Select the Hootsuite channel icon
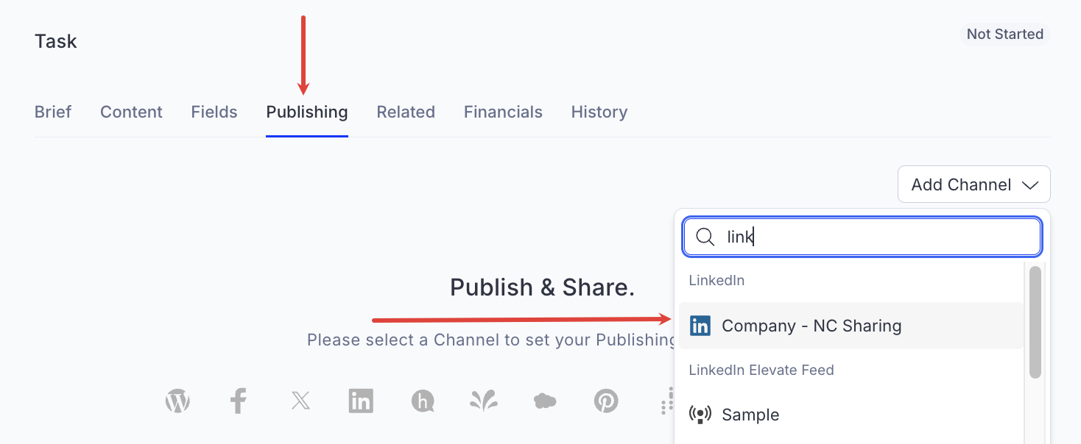Image resolution: width=1081 pixels, height=444 pixels. [x=422, y=401]
